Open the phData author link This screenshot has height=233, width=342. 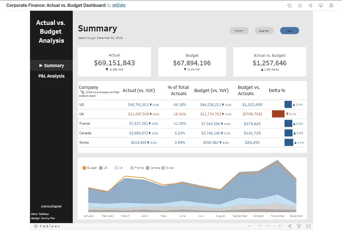coord(119,5)
